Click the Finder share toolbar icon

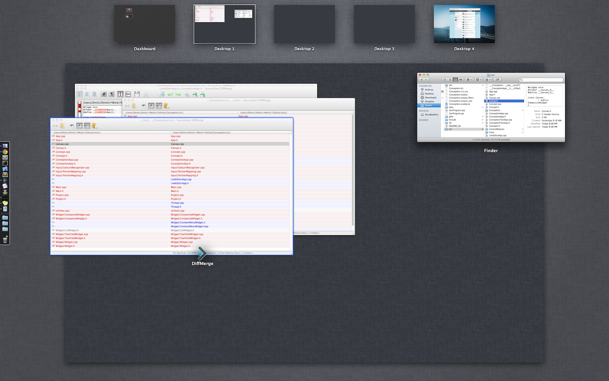(x=498, y=80)
